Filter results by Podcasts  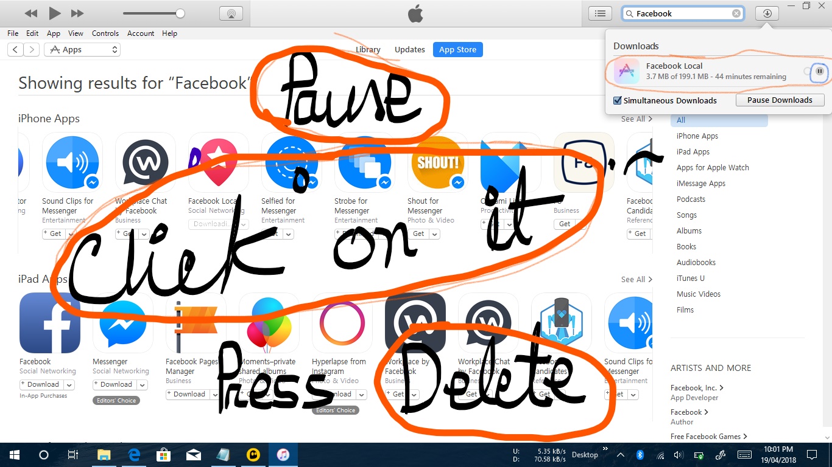click(x=691, y=199)
